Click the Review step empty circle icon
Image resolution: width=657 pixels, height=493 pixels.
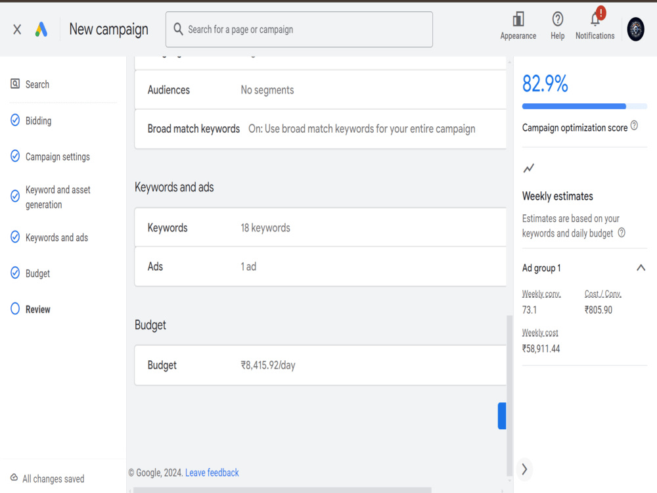pos(15,308)
